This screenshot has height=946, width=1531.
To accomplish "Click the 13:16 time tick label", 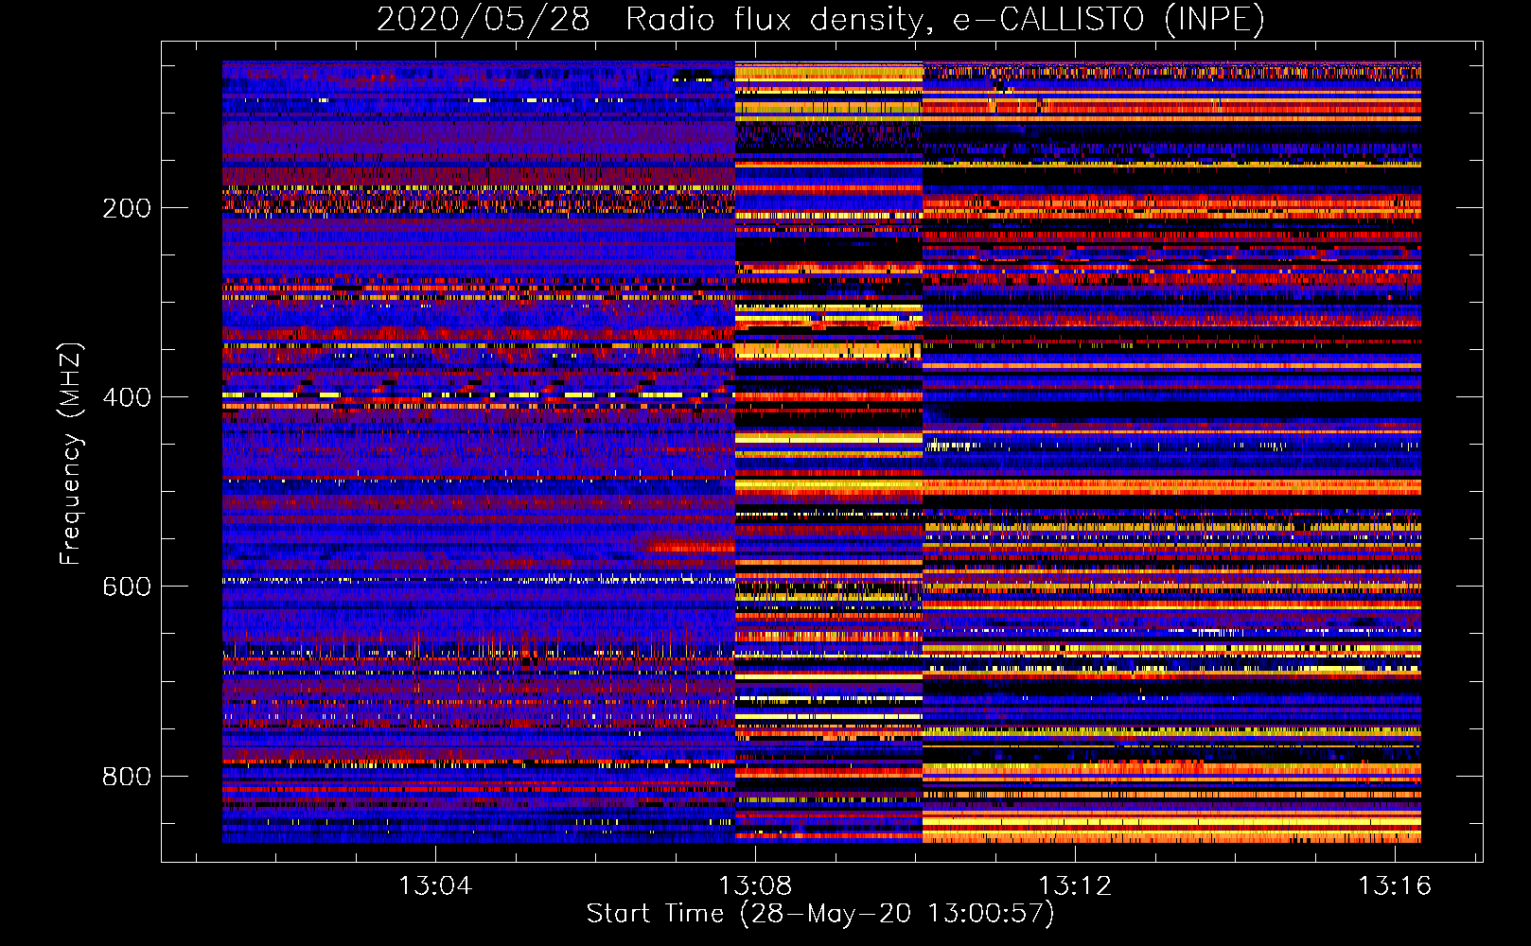I will (x=1394, y=886).
